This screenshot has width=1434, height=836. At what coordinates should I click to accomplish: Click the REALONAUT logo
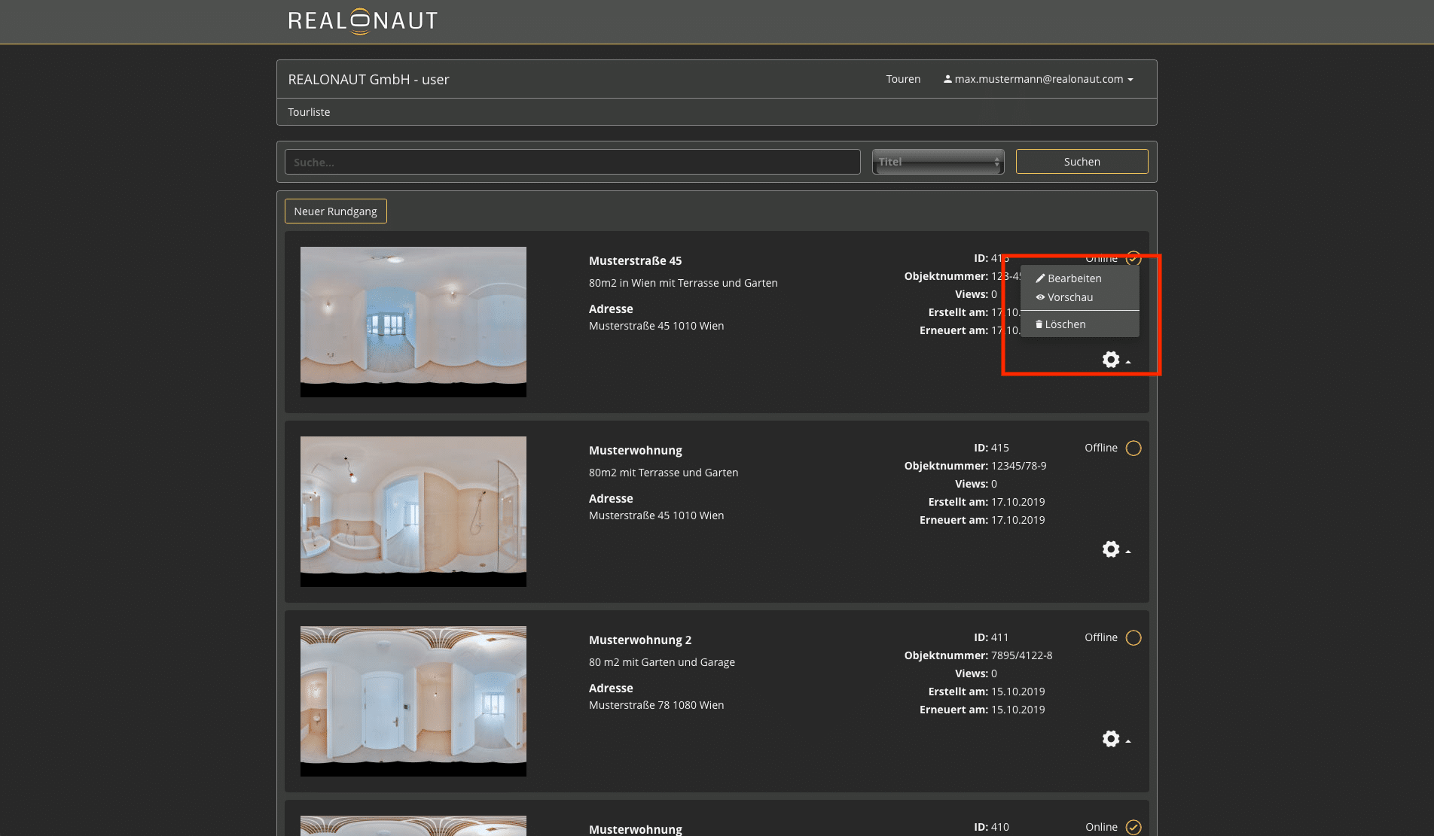coord(362,21)
